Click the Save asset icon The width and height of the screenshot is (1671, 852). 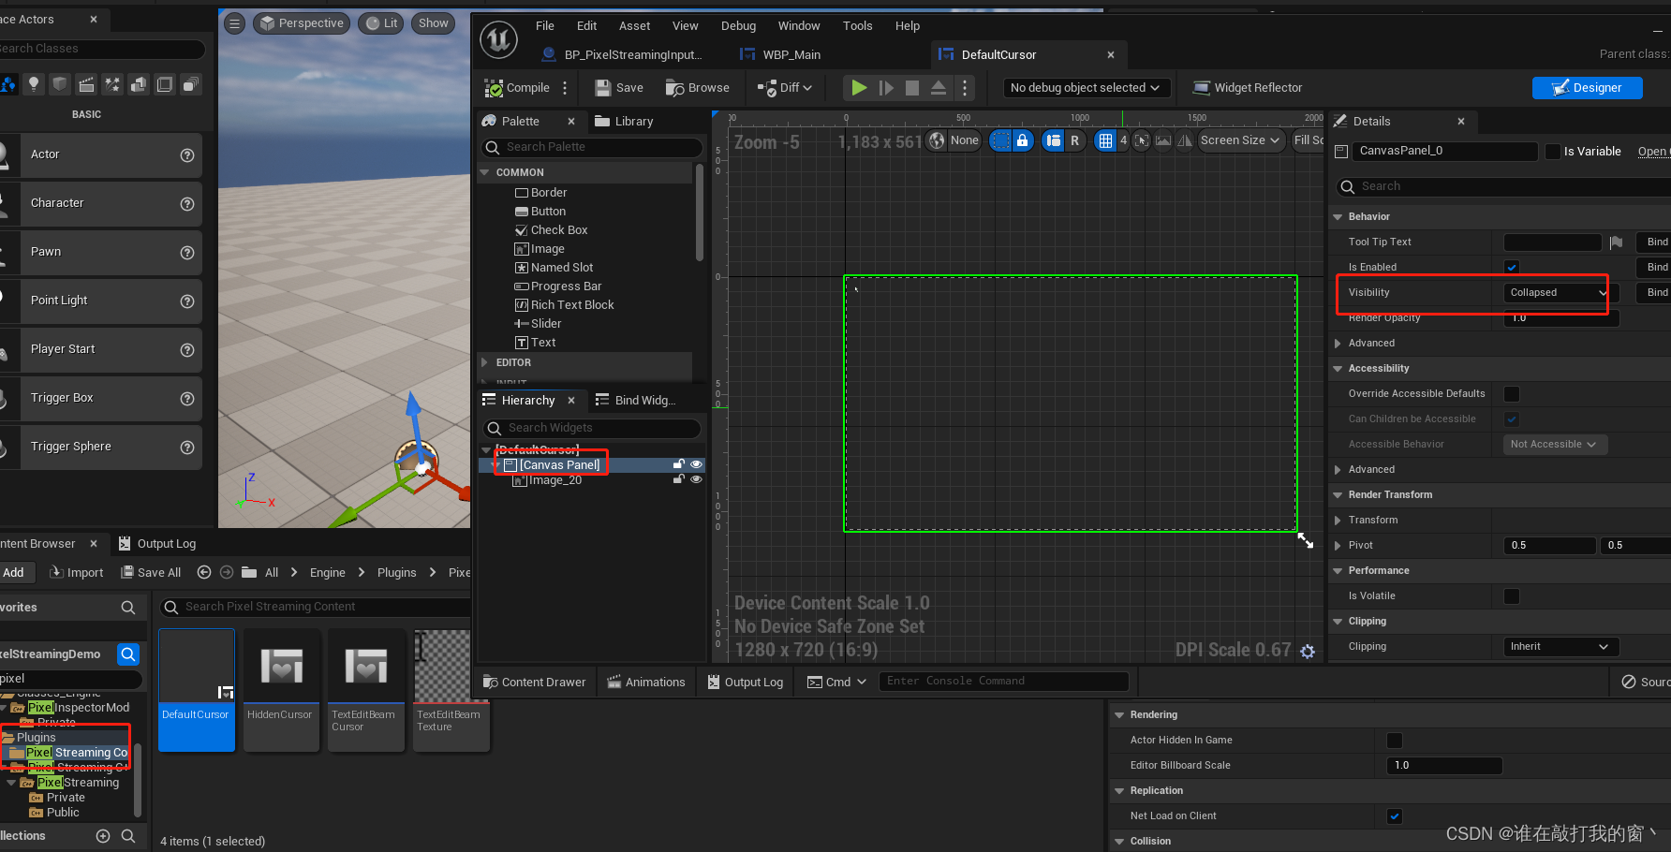604,88
